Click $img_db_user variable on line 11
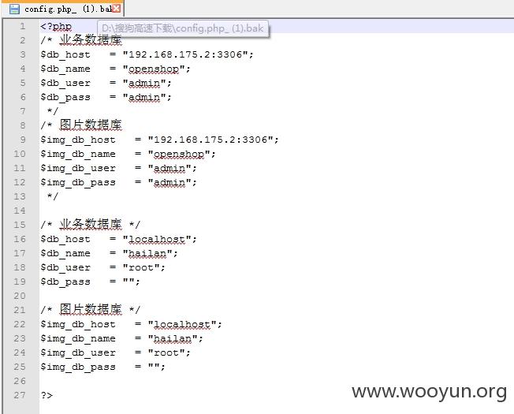Viewport: 514px width, 414px height. 78,169
